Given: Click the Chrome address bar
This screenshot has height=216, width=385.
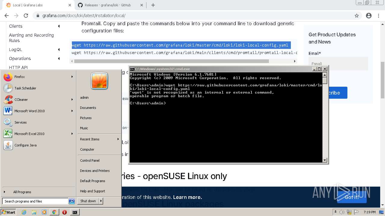Looking at the screenshot, I should pos(192,16).
